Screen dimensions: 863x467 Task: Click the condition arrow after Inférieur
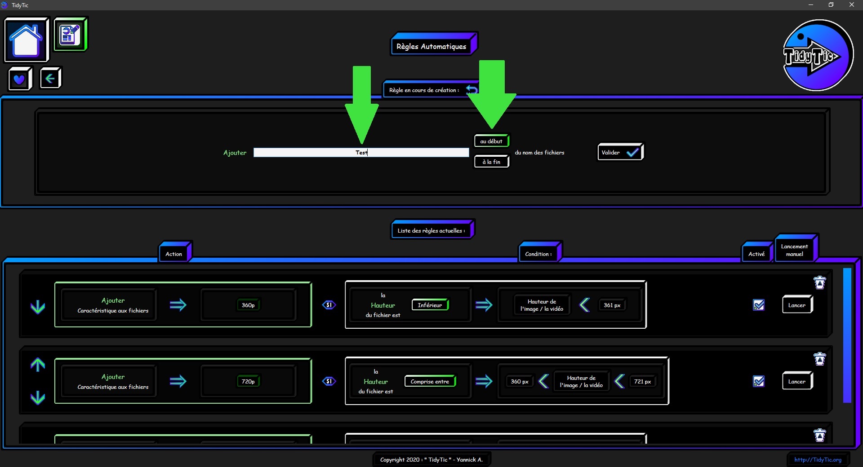coord(484,305)
